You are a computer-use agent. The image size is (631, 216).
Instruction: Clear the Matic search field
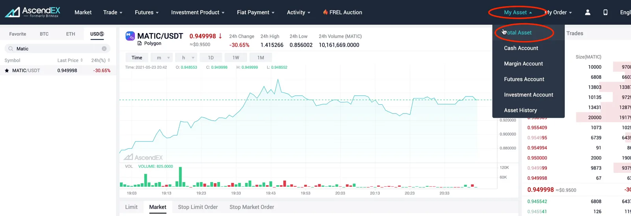(x=104, y=48)
